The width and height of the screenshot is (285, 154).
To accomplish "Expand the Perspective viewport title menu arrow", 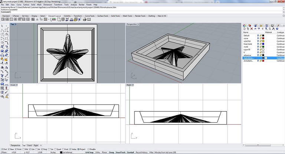I will [x=138, y=24].
